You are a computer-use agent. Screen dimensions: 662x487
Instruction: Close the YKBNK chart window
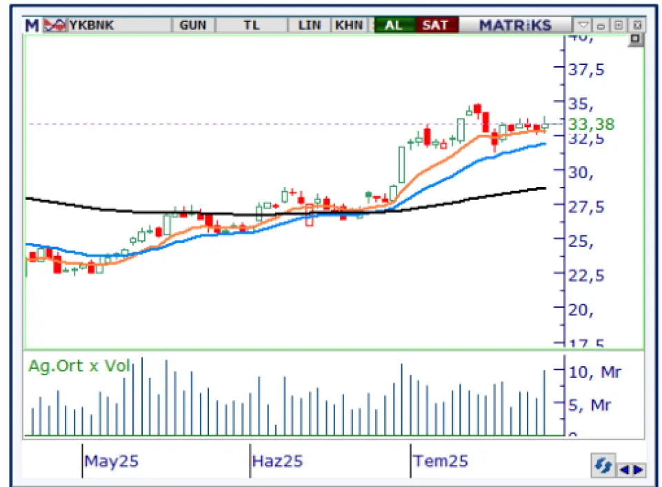637,26
